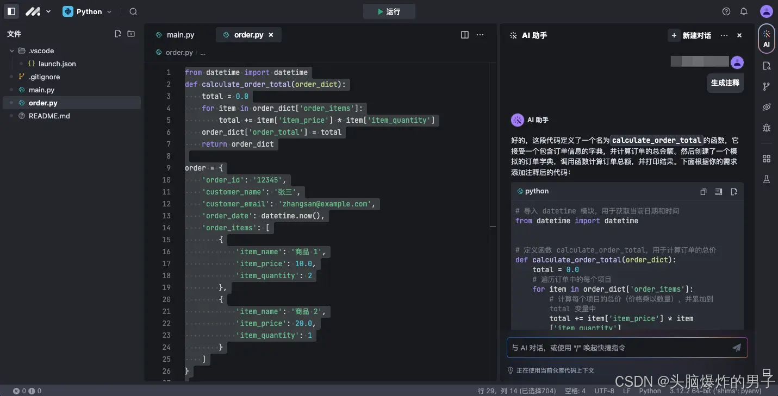Insert AI-generated code into editor
Screen dimensions: 778x396
(718, 191)
